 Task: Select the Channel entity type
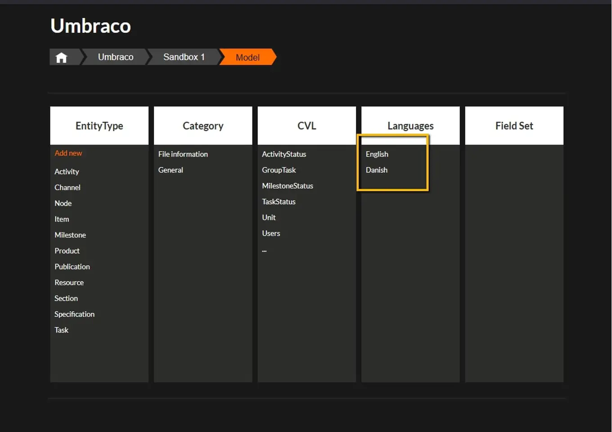pyautogui.click(x=67, y=187)
